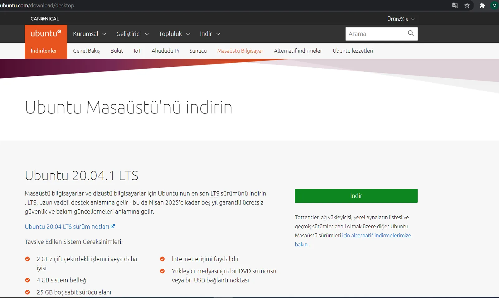Image resolution: width=499 pixels, height=298 pixels.
Task: Open the browser extensions puzzle icon
Action: pos(482,5)
